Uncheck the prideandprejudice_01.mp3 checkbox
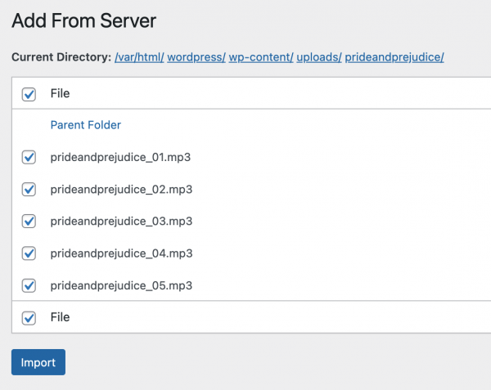This screenshot has width=491, height=390. click(29, 157)
